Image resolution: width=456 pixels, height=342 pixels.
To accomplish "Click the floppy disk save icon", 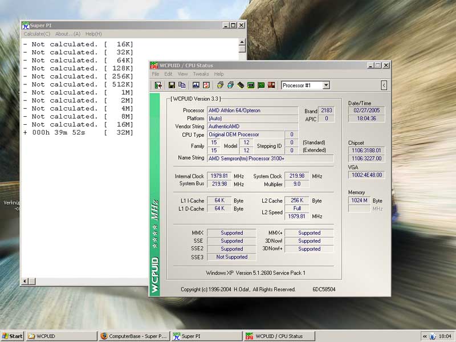I will [172, 85].
